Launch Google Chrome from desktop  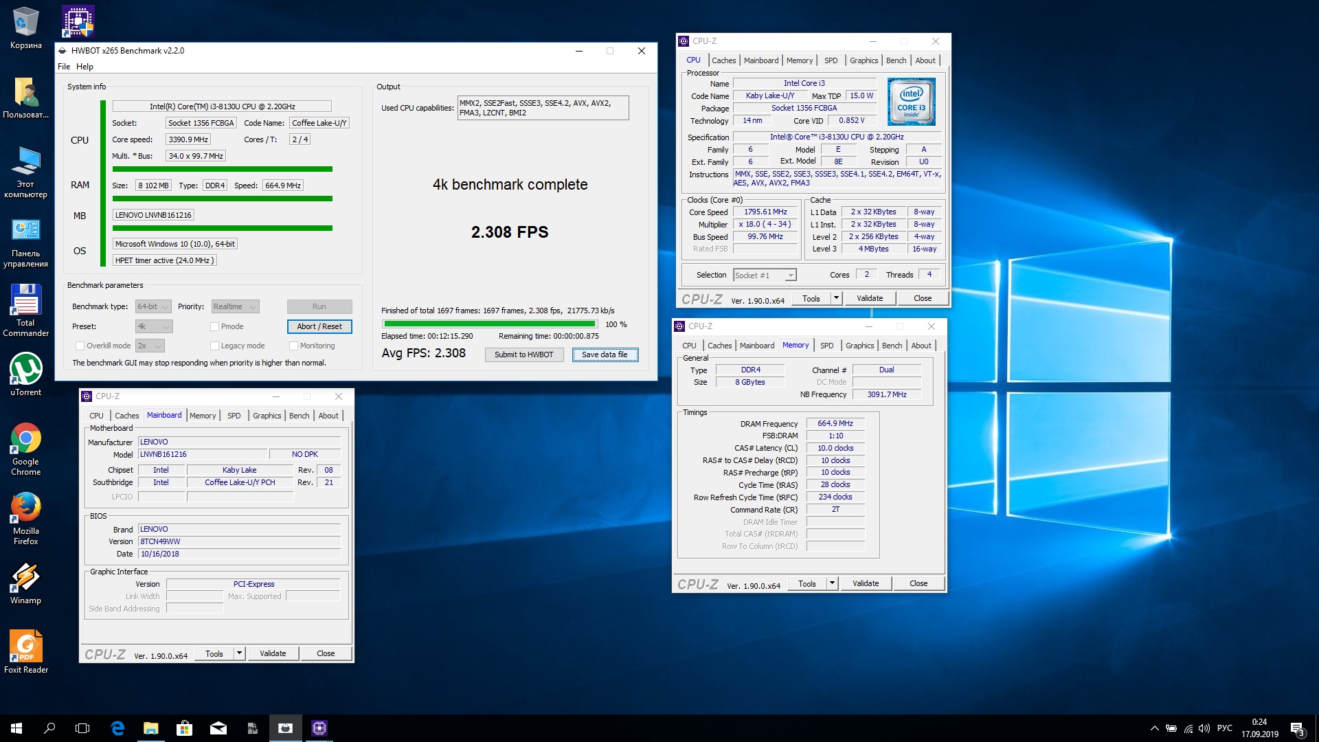click(x=25, y=449)
